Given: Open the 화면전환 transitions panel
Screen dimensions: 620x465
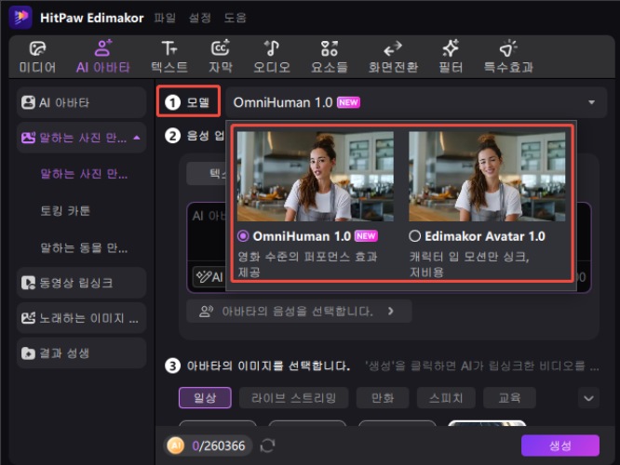Looking at the screenshot, I should tap(393, 57).
